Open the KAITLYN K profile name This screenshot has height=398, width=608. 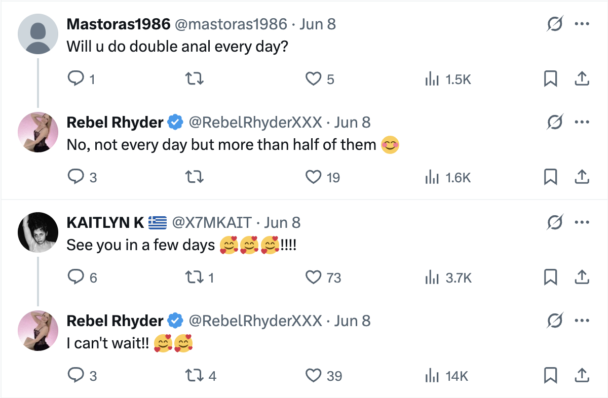(105, 222)
